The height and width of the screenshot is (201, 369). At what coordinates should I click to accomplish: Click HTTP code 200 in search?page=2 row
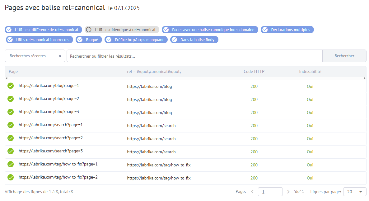(254, 139)
